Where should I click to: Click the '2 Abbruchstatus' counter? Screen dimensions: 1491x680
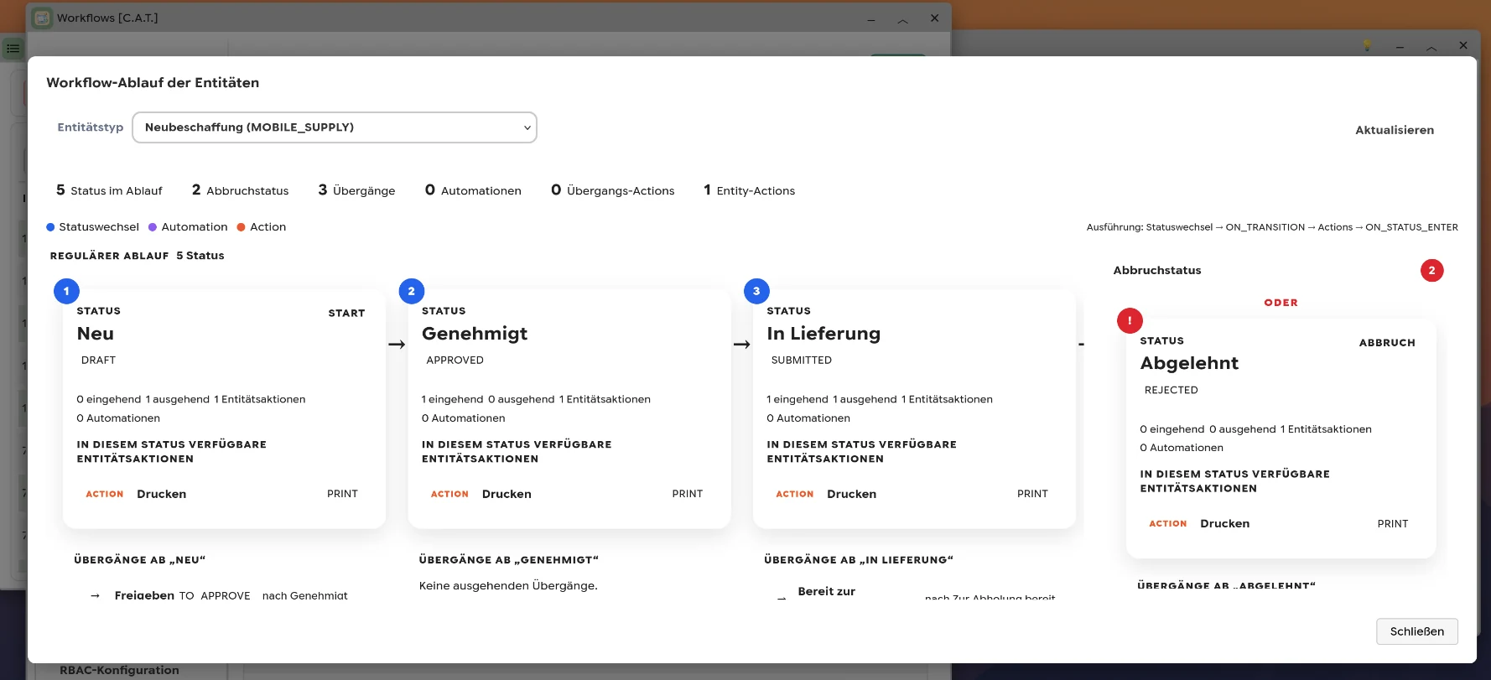coord(240,190)
